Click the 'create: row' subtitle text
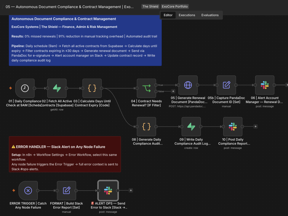The height and width of the screenshot is (216, 288). click(x=191, y=148)
